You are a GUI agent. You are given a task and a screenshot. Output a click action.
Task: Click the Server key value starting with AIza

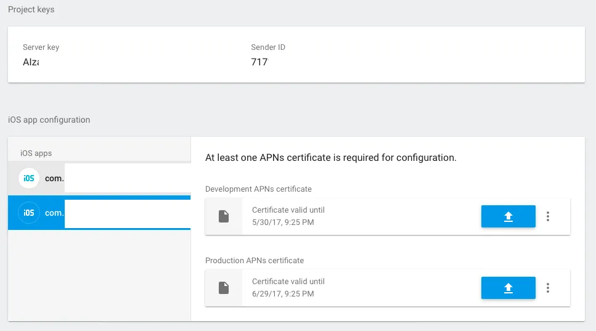(x=31, y=62)
